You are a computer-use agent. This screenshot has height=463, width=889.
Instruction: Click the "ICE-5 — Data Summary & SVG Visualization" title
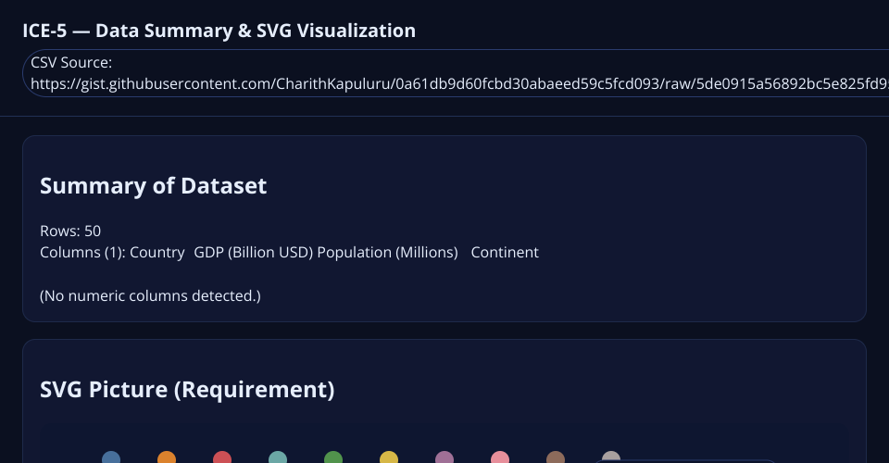[219, 31]
